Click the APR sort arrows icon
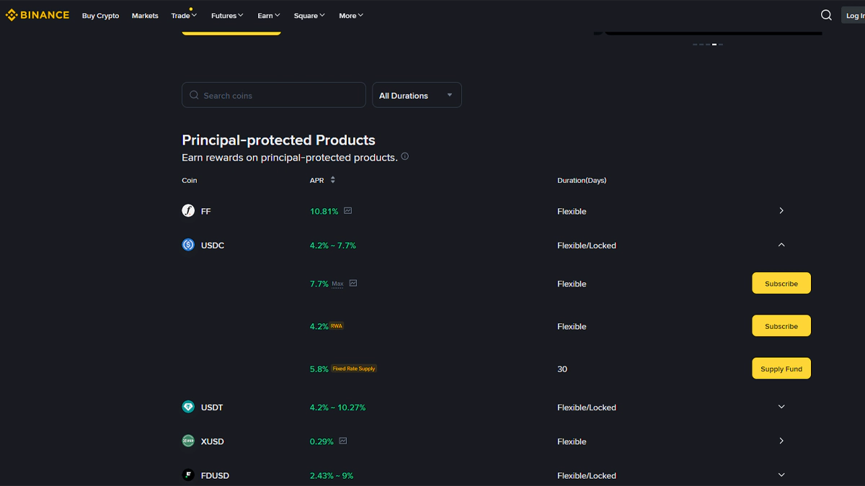Image resolution: width=865 pixels, height=486 pixels. [x=332, y=180]
